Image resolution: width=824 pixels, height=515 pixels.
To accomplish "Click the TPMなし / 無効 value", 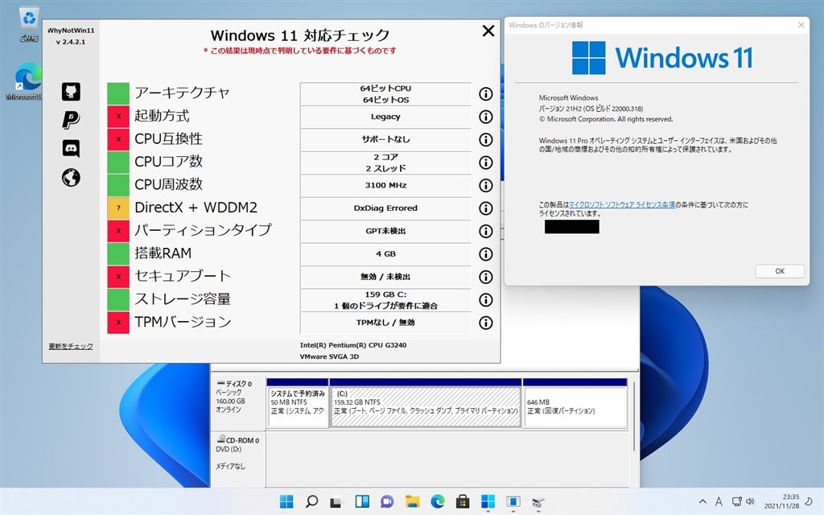I will [385, 322].
